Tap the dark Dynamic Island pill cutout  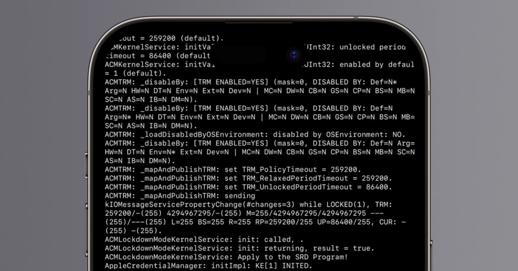(x=259, y=55)
